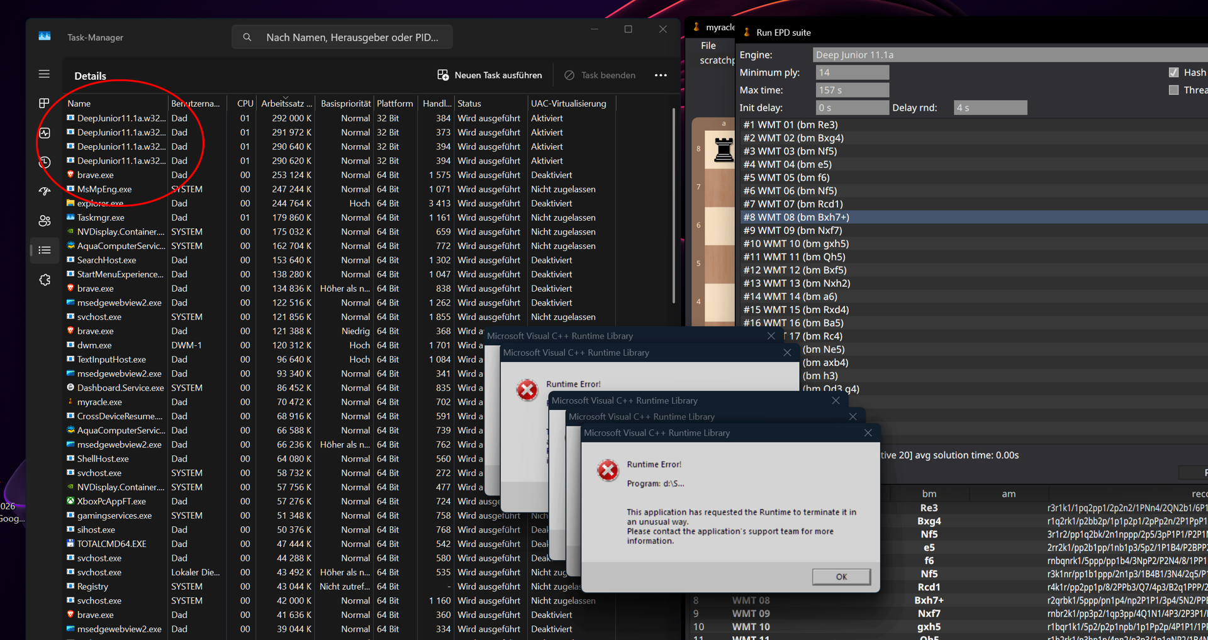Screen dimensions: 1208x640
Task: Click the Init delay field
Action: pyautogui.click(x=853, y=108)
